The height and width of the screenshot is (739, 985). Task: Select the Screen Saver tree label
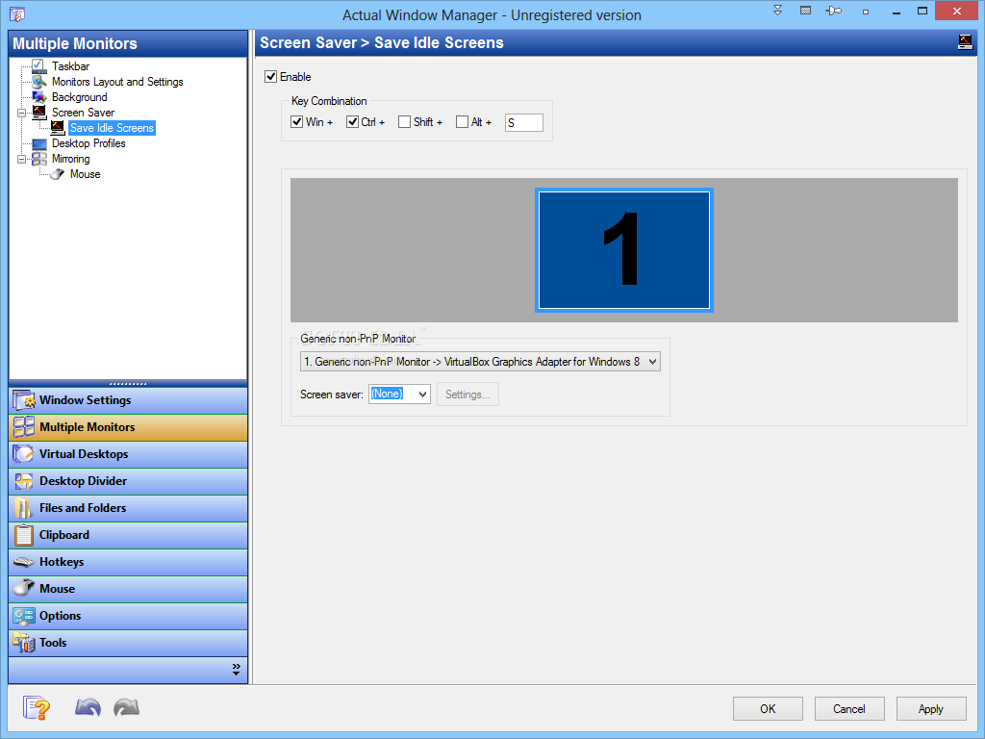tap(83, 113)
